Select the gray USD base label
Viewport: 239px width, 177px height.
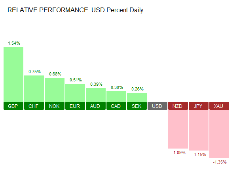(157, 106)
